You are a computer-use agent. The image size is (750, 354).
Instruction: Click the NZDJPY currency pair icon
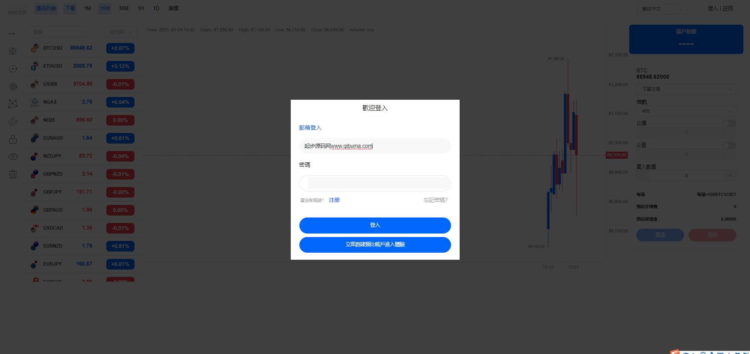tap(35, 156)
